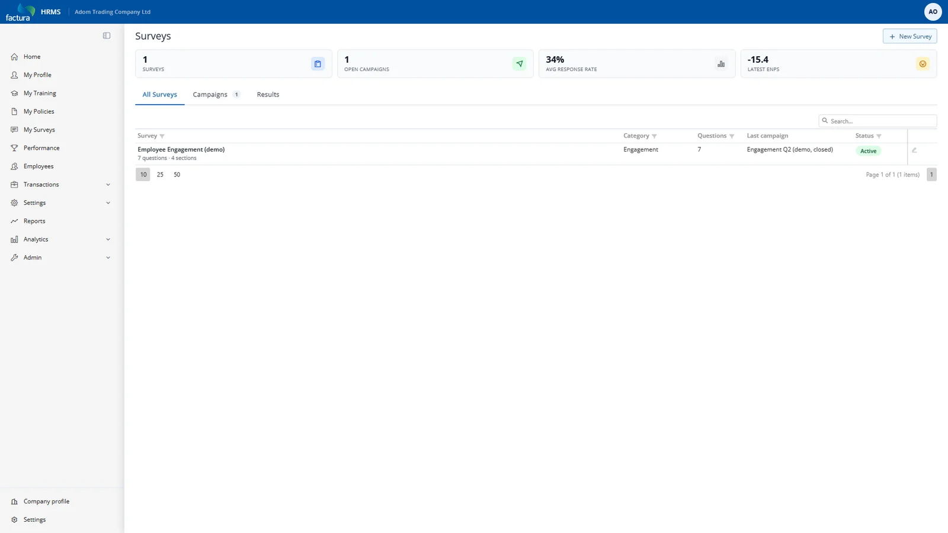Open bottom Settings in the sidebar
The width and height of the screenshot is (948, 533).
62,520
